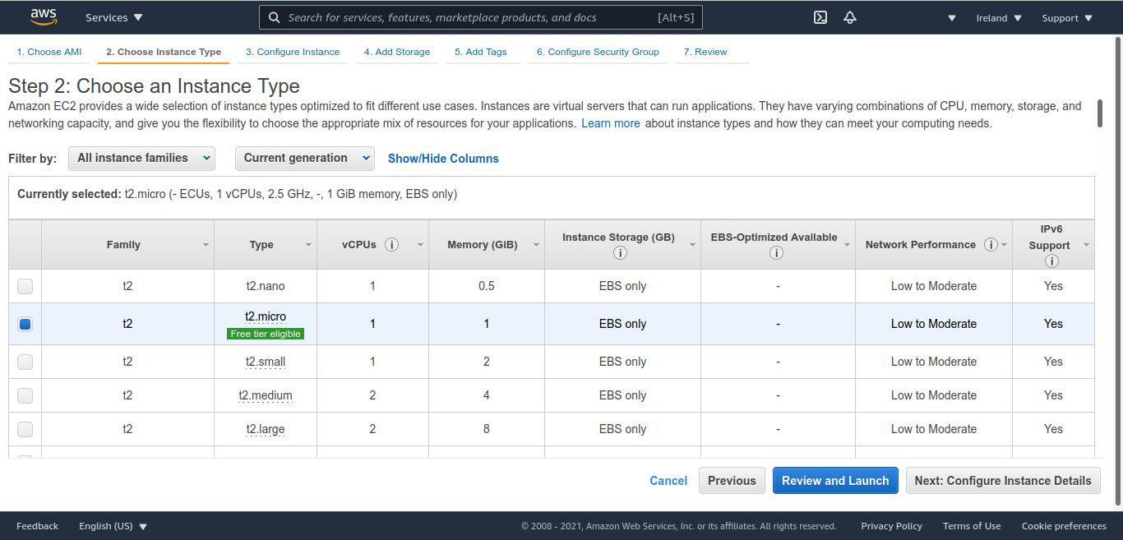The height and width of the screenshot is (540, 1123).
Task: Switch to the 4. Add Storage tab
Action: point(397,52)
